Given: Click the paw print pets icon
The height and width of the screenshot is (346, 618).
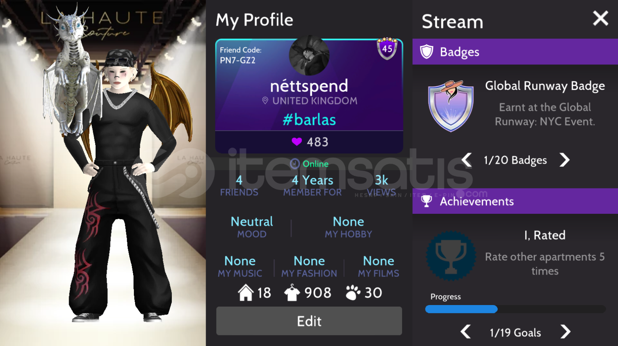Looking at the screenshot, I should (353, 293).
